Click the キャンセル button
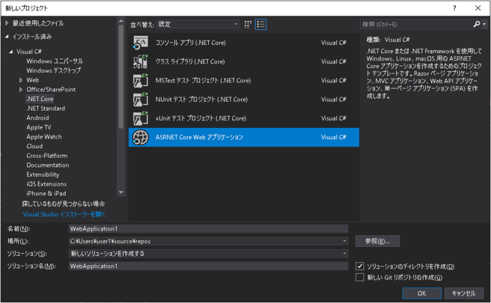The width and height of the screenshot is (491, 303). pos(464,293)
